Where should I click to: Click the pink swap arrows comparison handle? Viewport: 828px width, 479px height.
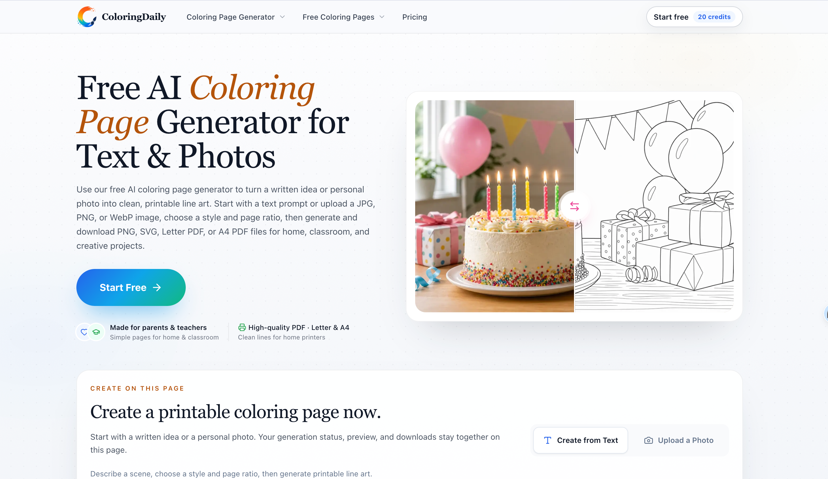point(574,206)
